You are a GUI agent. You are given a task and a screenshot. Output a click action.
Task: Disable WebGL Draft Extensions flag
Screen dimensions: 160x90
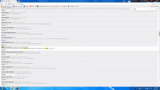tap(4, 50)
